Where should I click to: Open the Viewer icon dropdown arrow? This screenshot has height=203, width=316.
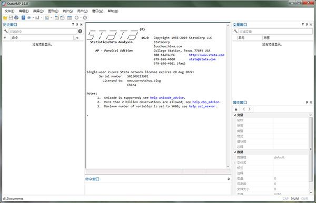(33, 18)
